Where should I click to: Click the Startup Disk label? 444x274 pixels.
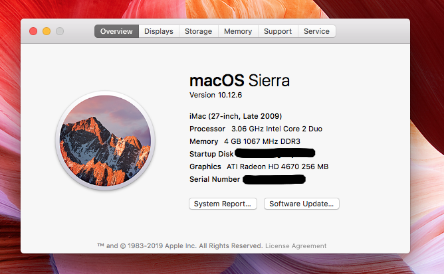pyautogui.click(x=211, y=154)
